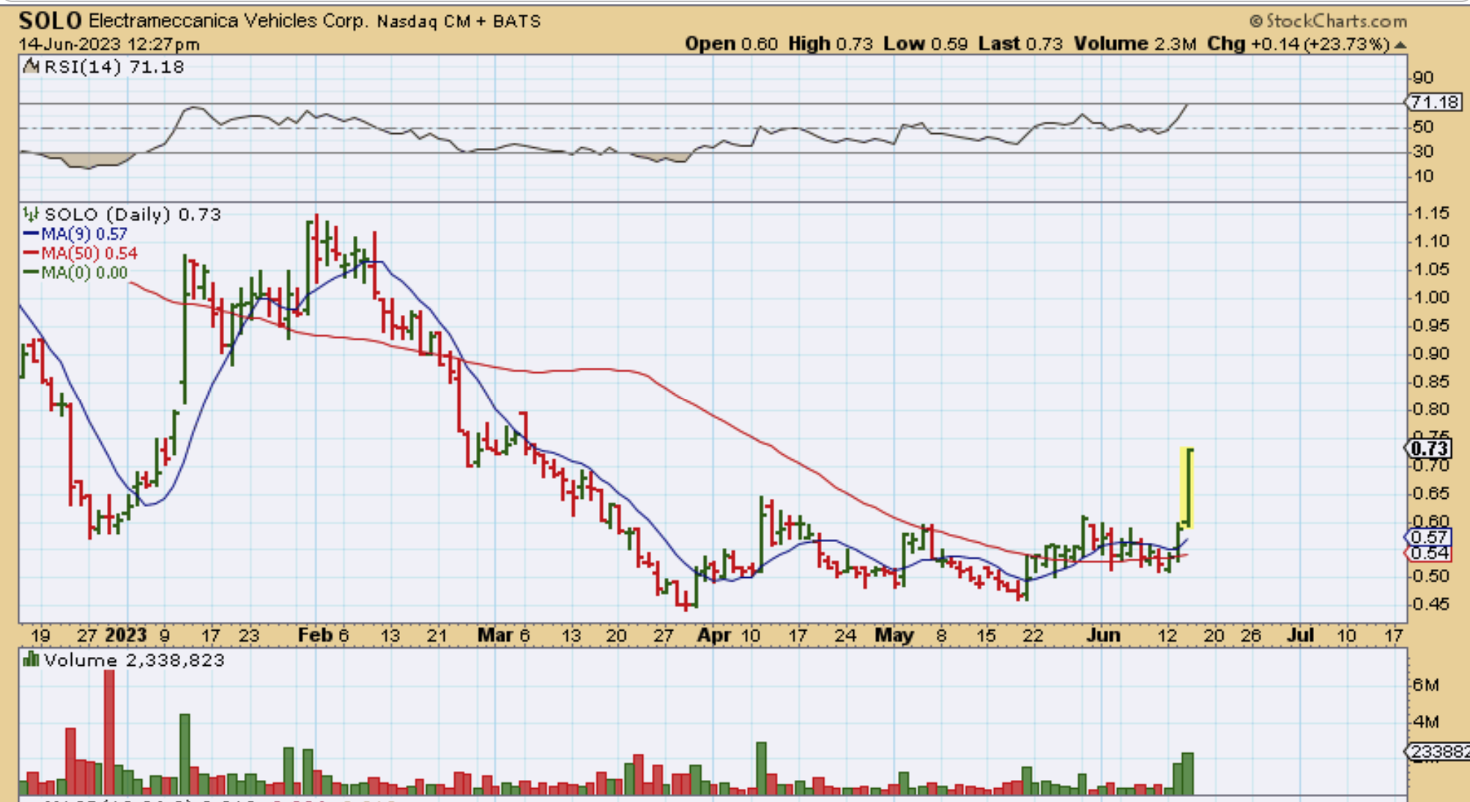Click the Jun label on date axis

(1102, 635)
